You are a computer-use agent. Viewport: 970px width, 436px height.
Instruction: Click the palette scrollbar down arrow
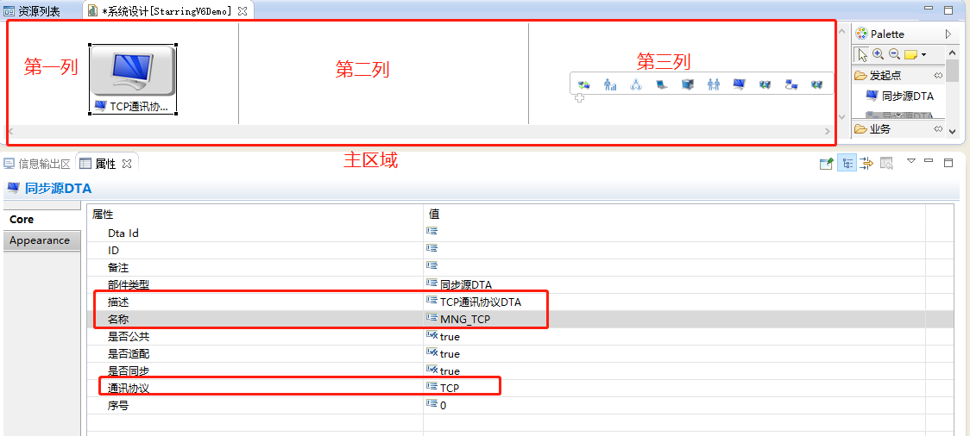click(x=953, y=131)
